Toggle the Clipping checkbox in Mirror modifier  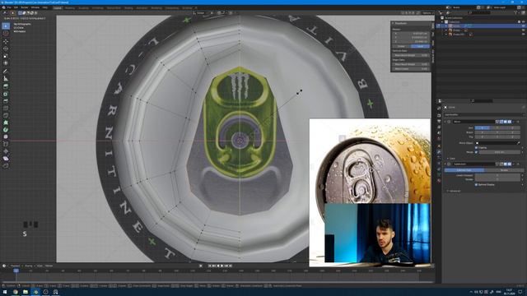pyautogui.click(x=476, y=148)
